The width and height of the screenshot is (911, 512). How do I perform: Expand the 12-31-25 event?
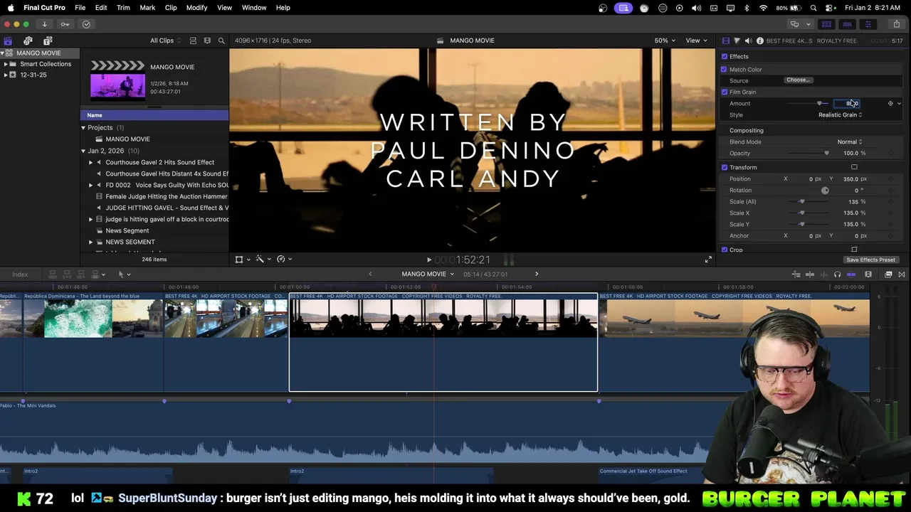6,75
